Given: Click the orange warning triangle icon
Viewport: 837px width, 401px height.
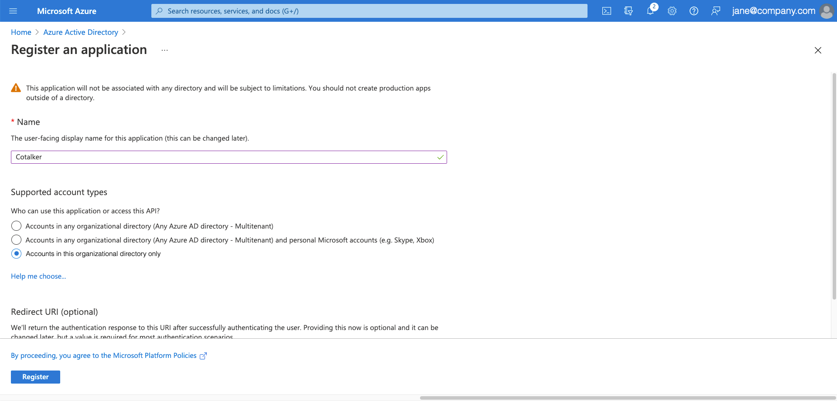Looking at the screenshot, I should coord(16,88).
